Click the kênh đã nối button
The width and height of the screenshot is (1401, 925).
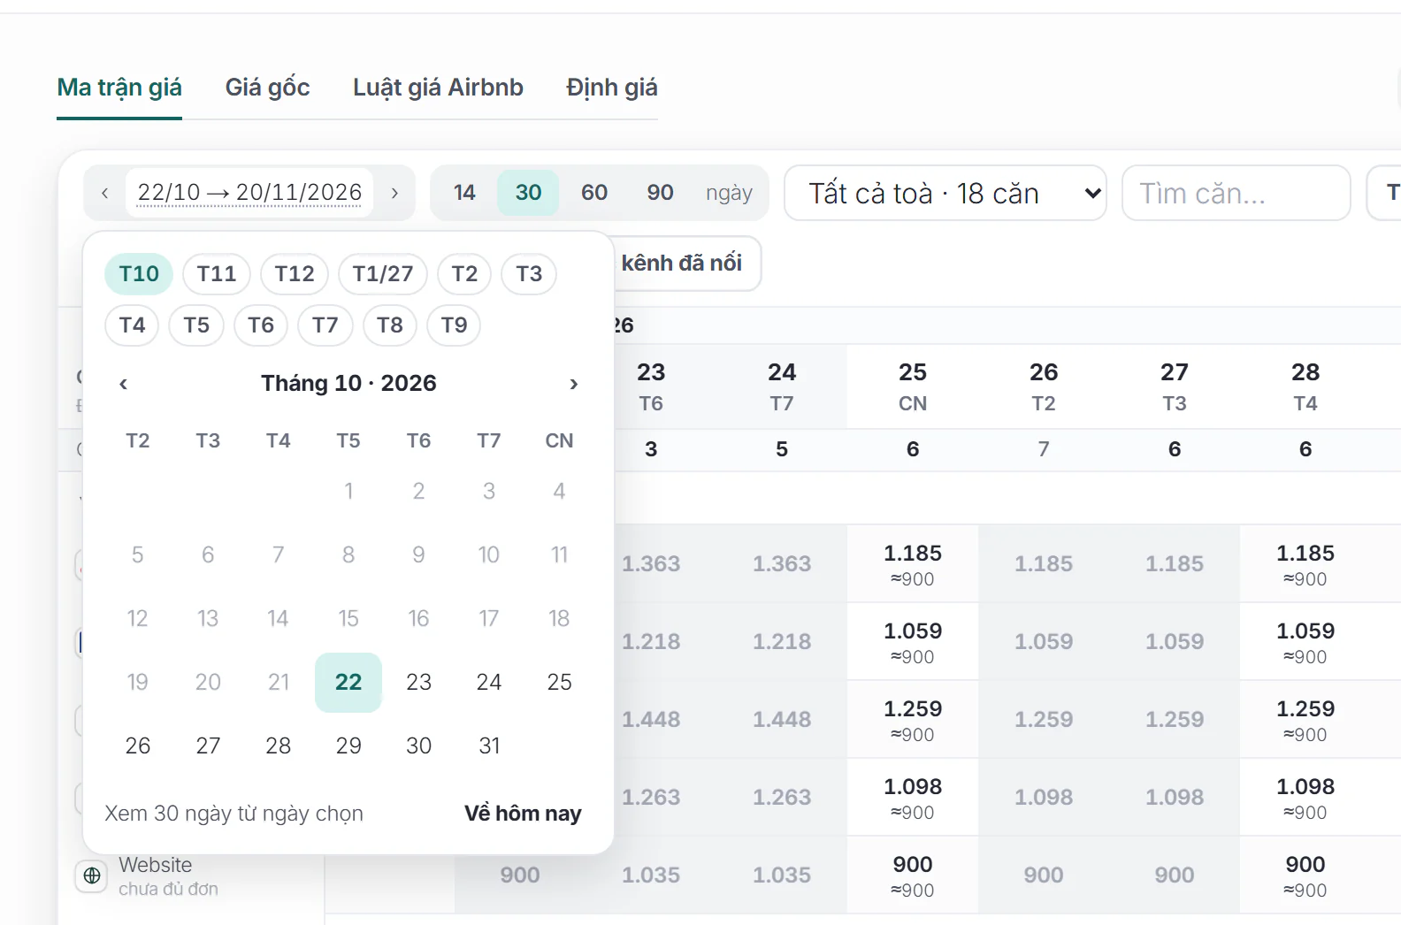click(x=686, y=264)
